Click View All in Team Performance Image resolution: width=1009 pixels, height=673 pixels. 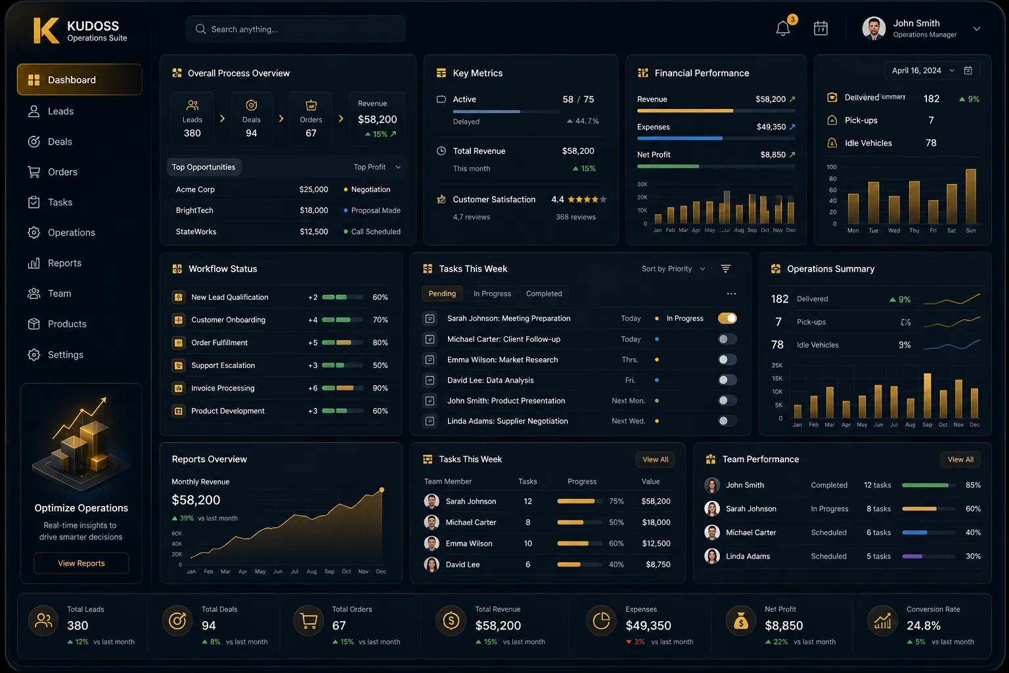click(960, 459)
